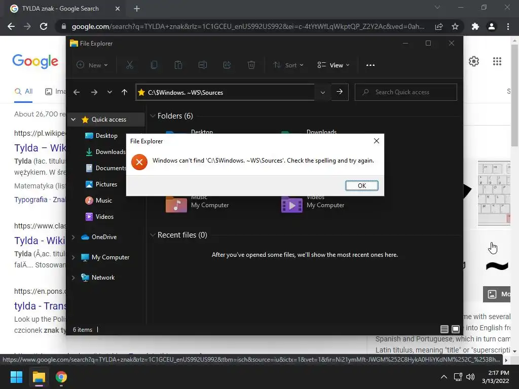This screenshot has width=519, height=389.
Task: Open the Chrome Extensions puzzle icon
Action: pos(475,26)
